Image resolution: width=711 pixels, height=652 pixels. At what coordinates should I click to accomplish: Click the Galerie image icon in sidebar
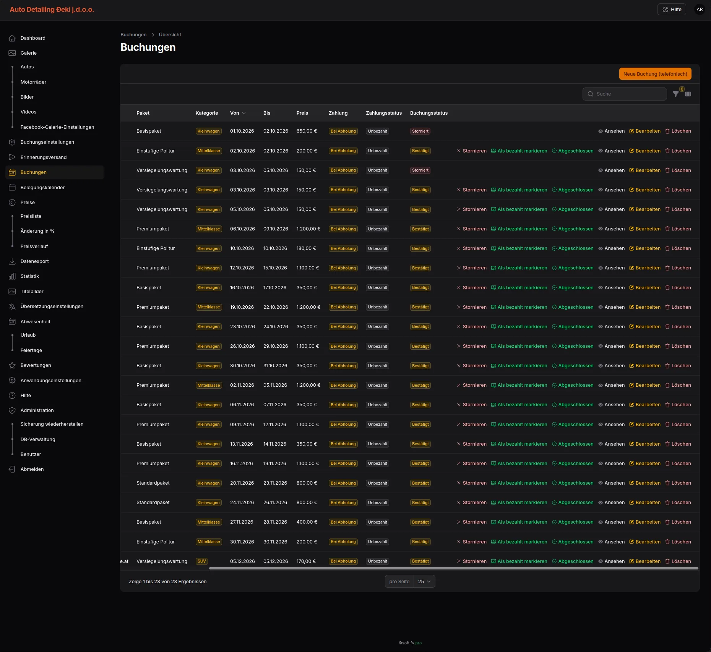(12, 53)
